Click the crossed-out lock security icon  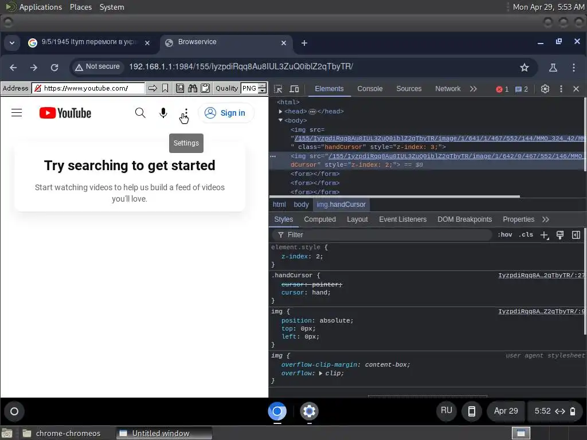38,88
